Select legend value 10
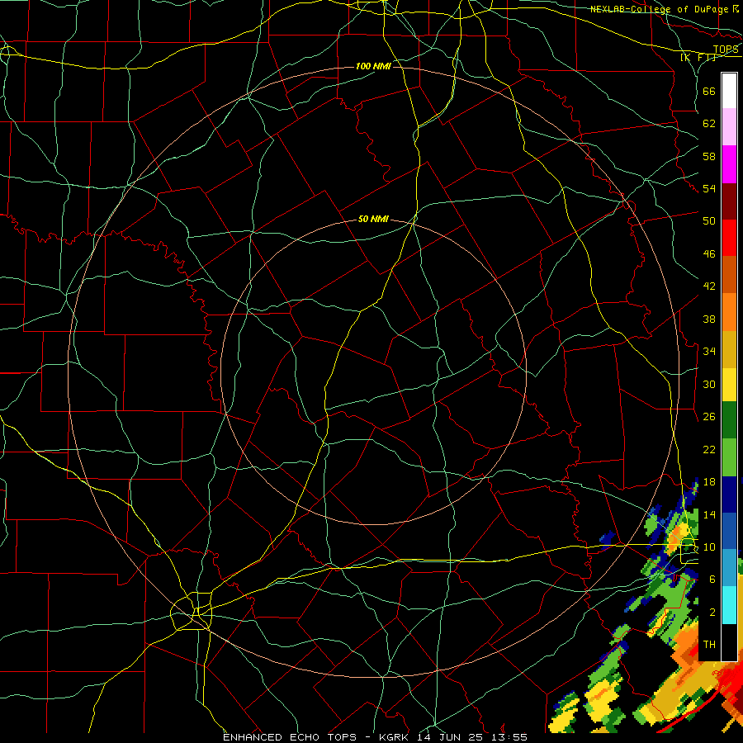This screenshot has width=743, height=743. (709, 547)
